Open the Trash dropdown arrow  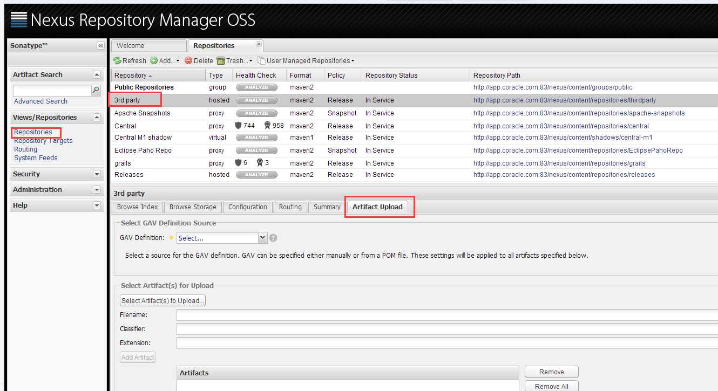tap(250, 61)
